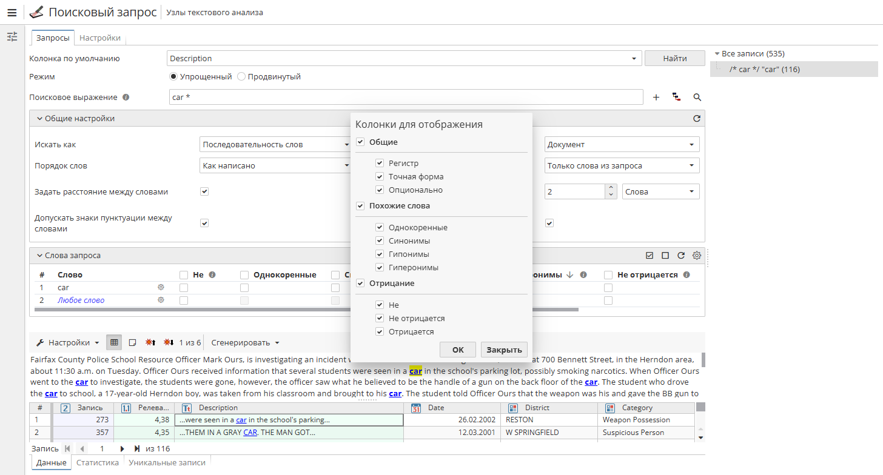Go to previous highlighted match (star up)
883x475 pixels.
pyautogui.click(x=151, y=342)
